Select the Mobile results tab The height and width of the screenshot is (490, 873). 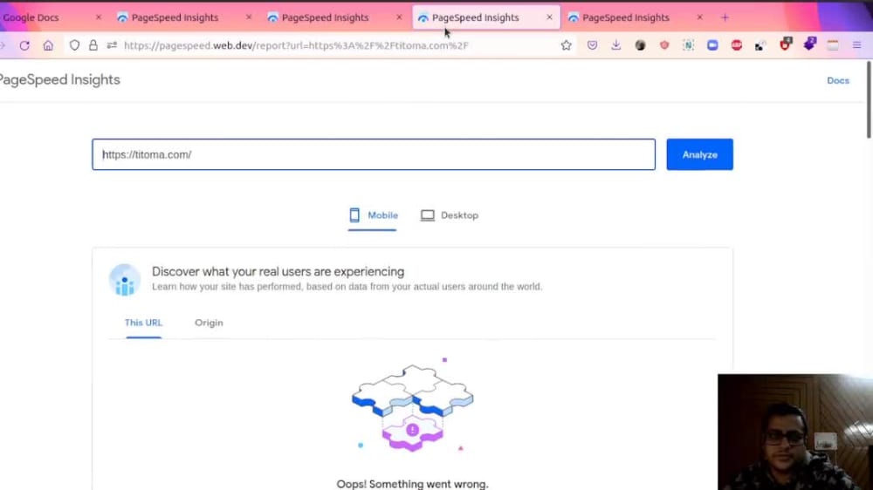point(373,215)
